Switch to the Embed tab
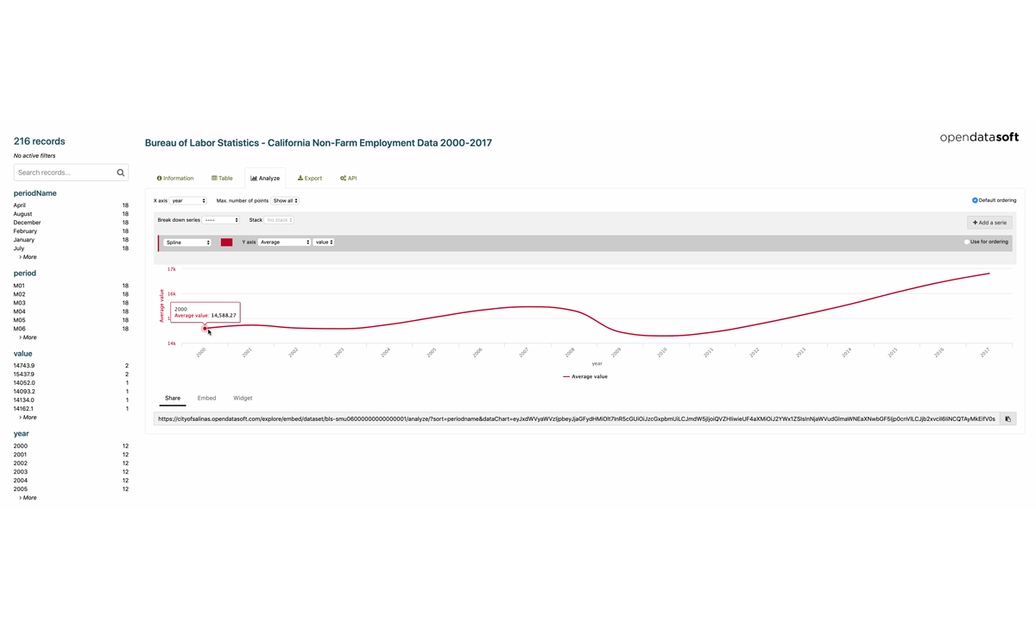The image size is (1036, 629). point(206,399)
